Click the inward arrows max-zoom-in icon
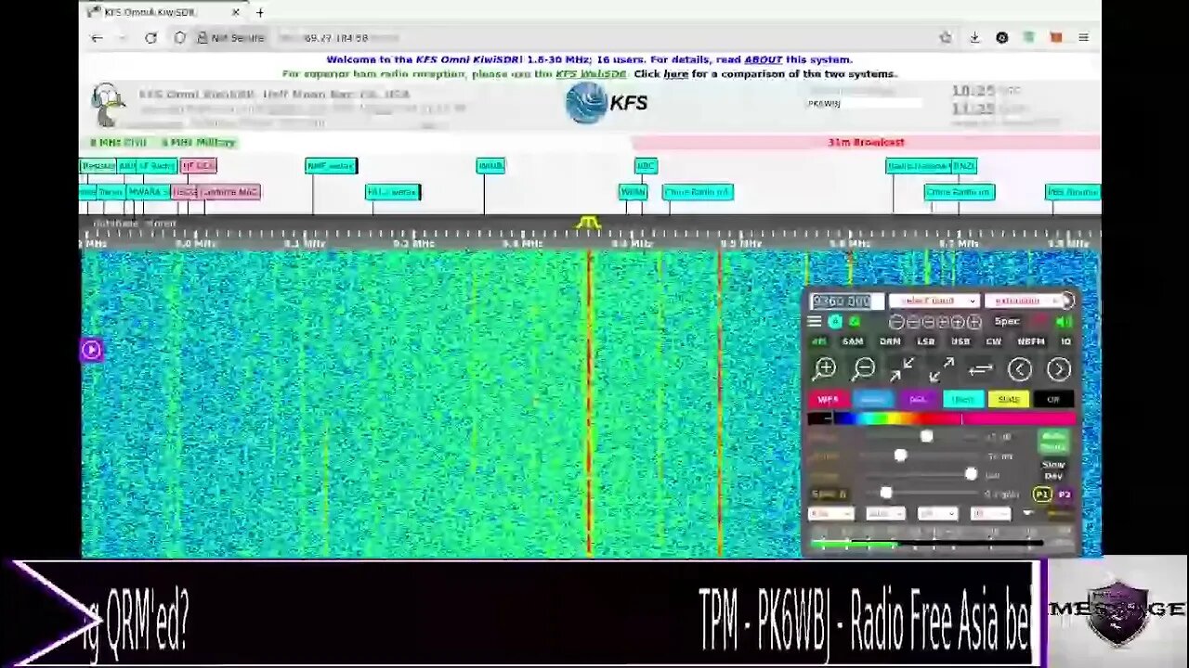Viewport: 1189px width, 668px height. pyautogui.click(x=902, y=369)
